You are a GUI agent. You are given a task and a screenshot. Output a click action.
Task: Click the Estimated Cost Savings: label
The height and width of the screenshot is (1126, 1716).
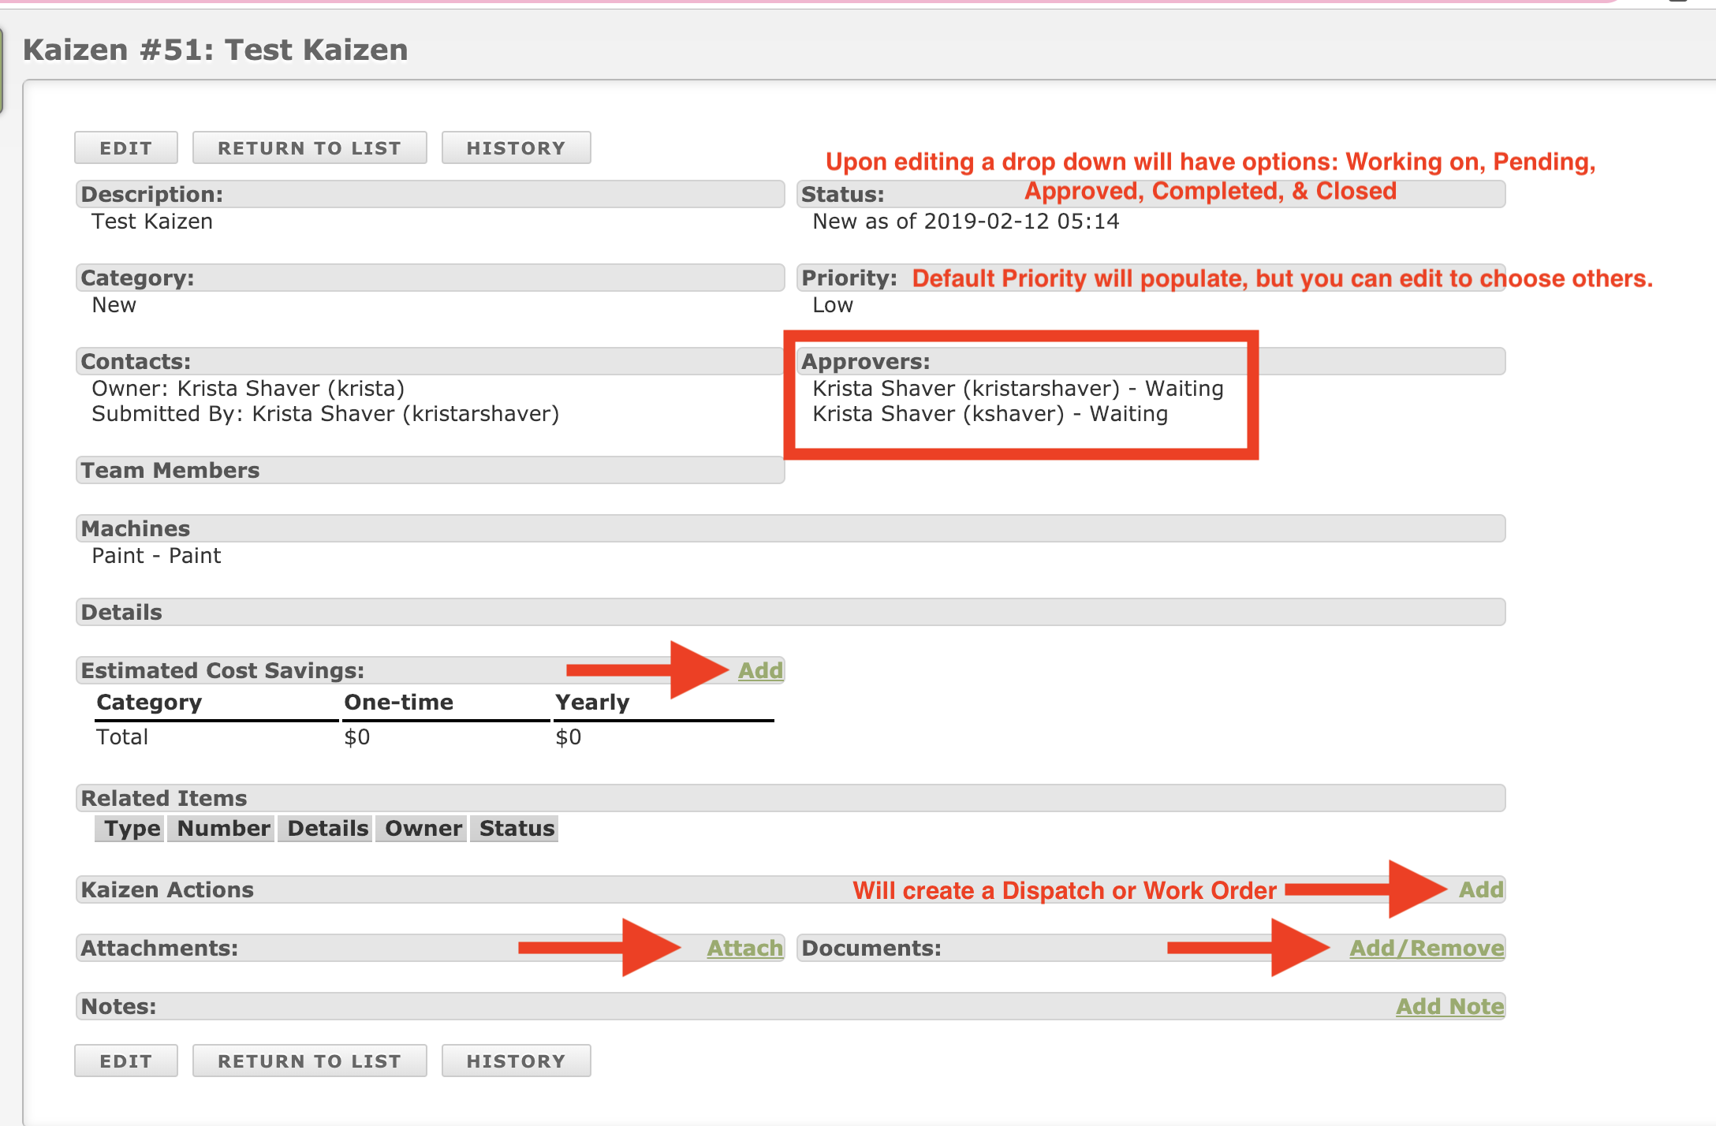(x=222, y=670)
